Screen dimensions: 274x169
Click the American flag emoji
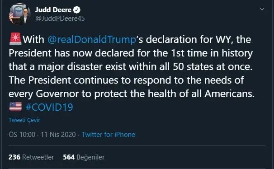coord(15,107)
